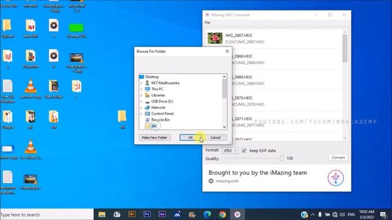Expand KKT Madhusanka tree node
392x220 pixels.
point(141,83)
